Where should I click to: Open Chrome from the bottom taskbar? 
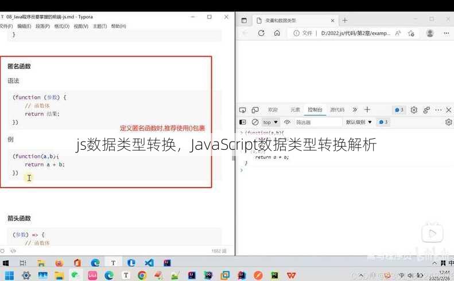tap(142, 275)
